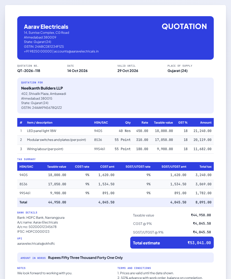Select the seller GSTIN 24ABCDE1234F1Z5
This screenshot has height=279, width=231.
coord(49,47)
